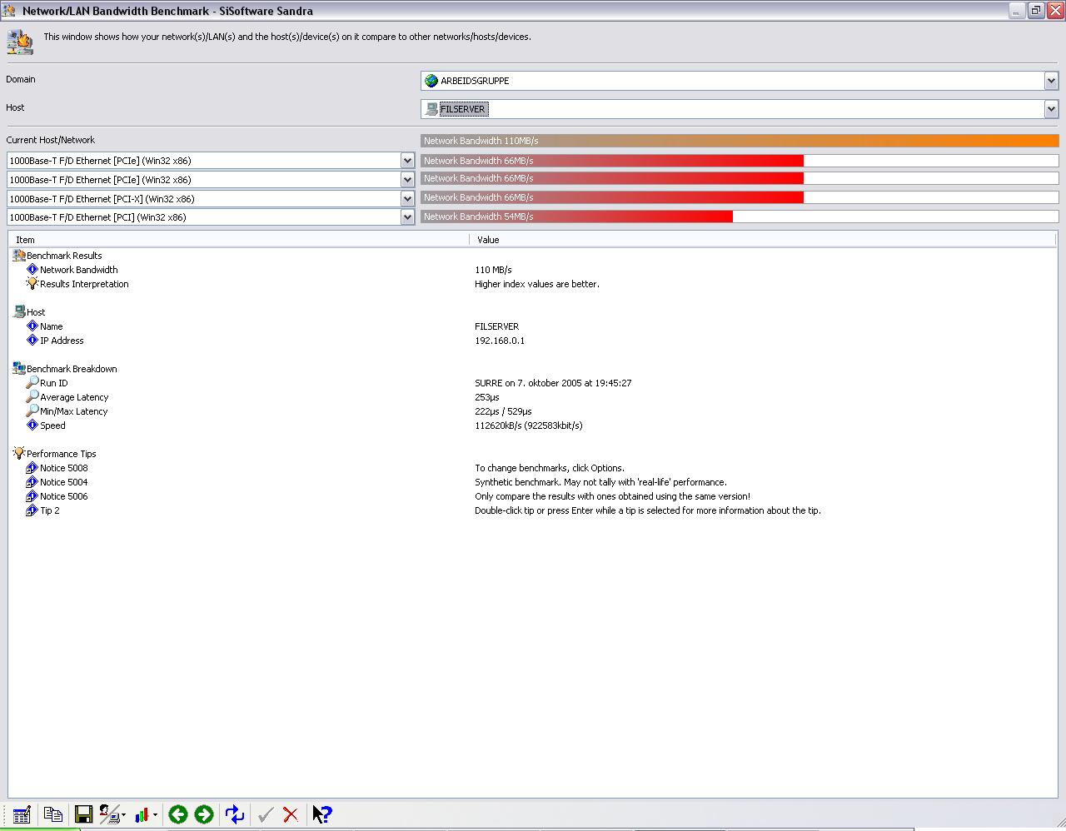Open the Host FILSERVER dropdown
This screenshot has width=1066, height=831.
click(1051, 109)
